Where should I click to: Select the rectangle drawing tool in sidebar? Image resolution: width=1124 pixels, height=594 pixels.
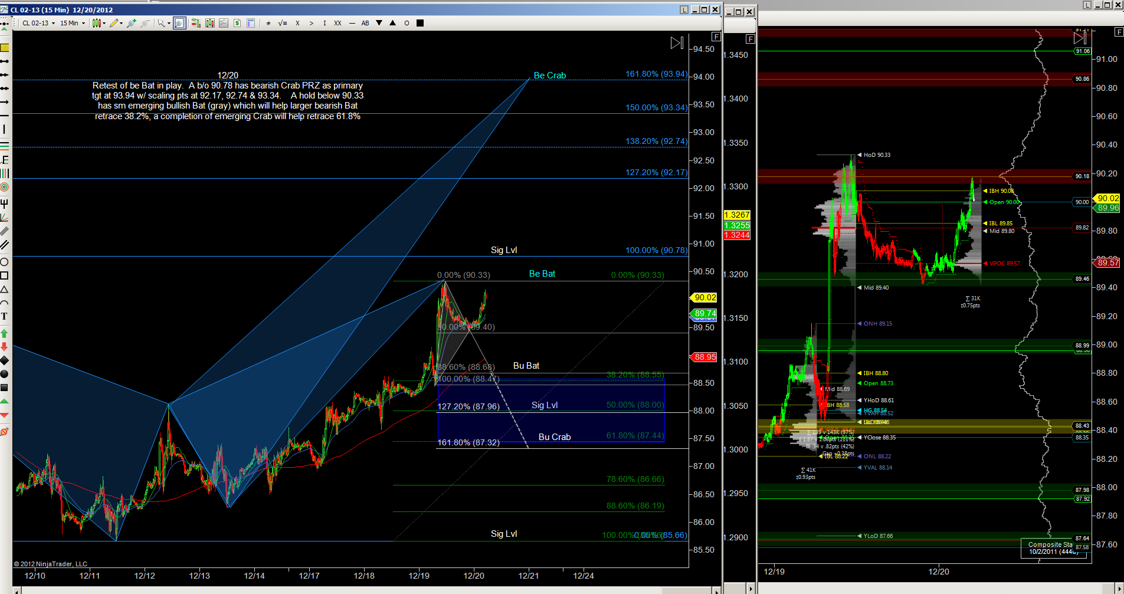[4, 275]
